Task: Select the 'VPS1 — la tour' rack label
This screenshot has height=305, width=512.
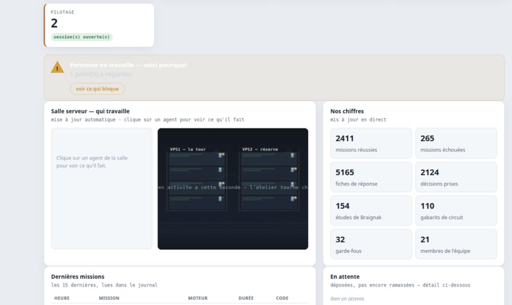Action: [188, 149]
